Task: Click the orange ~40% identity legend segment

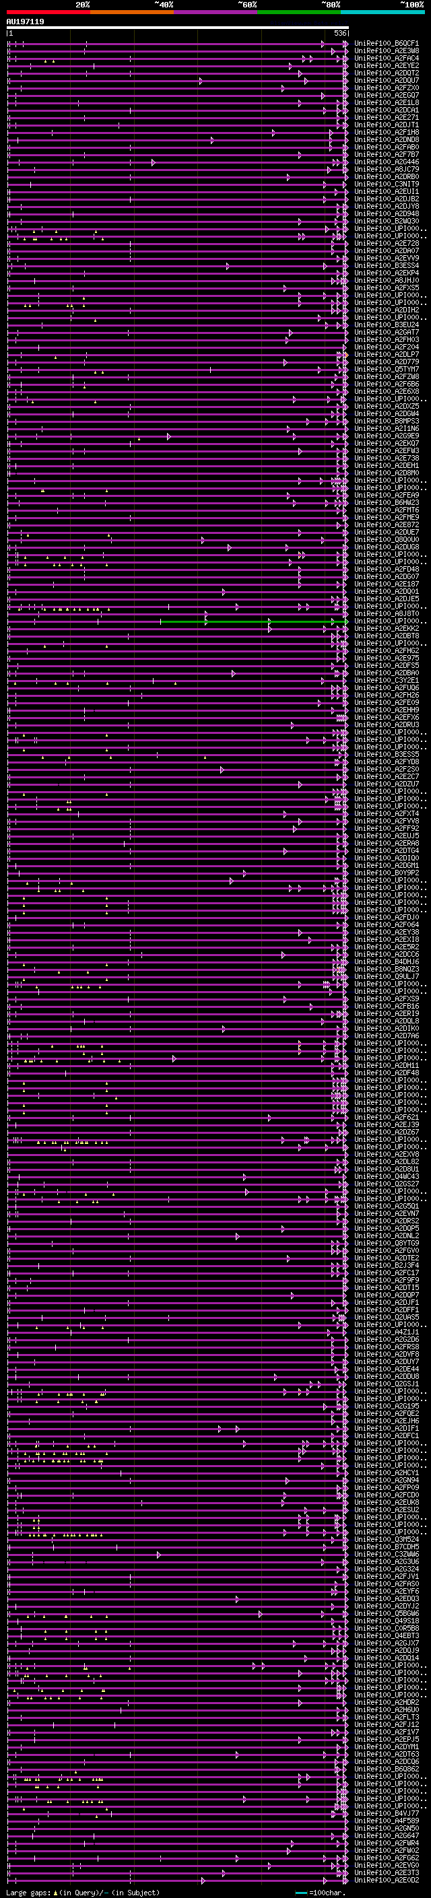Action: [x=133, y=13]
